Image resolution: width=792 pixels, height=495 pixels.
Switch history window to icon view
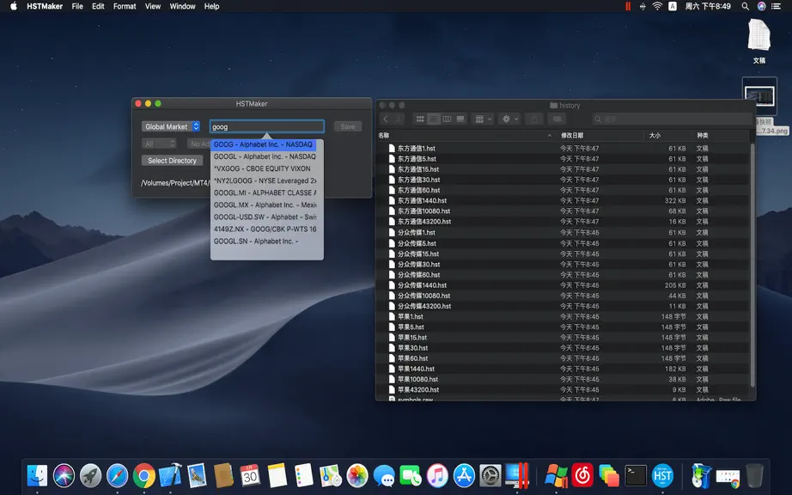click(420, 119)
